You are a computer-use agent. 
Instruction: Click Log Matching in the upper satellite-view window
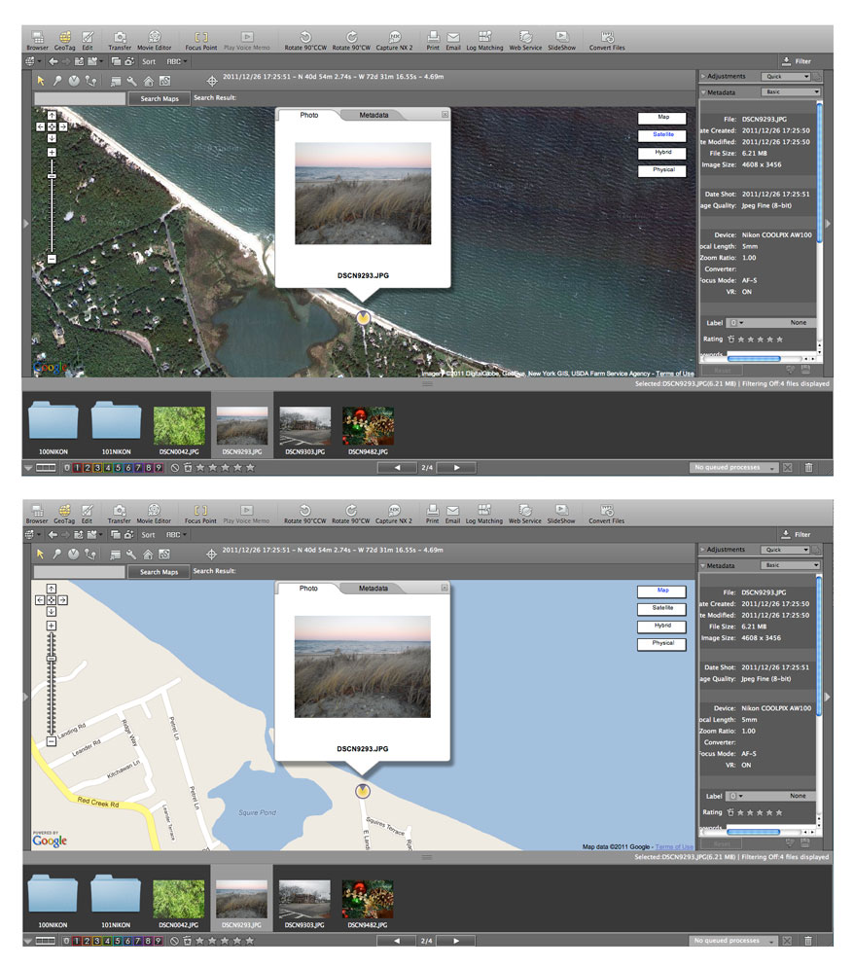coord(484,40)
